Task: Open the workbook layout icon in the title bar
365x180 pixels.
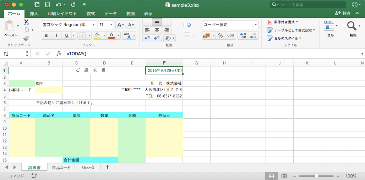Action: [37, 5]
